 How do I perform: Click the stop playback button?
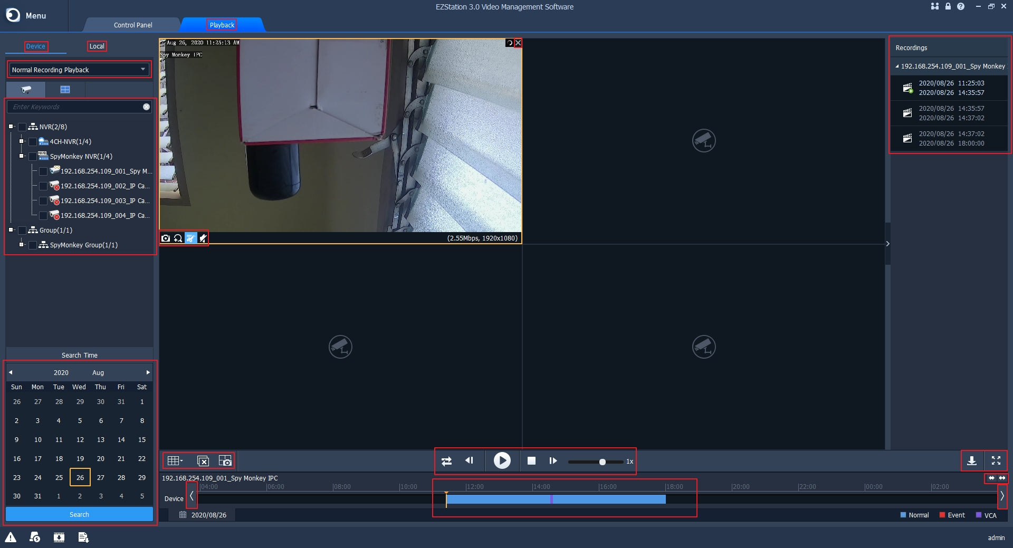coord(531,461)
